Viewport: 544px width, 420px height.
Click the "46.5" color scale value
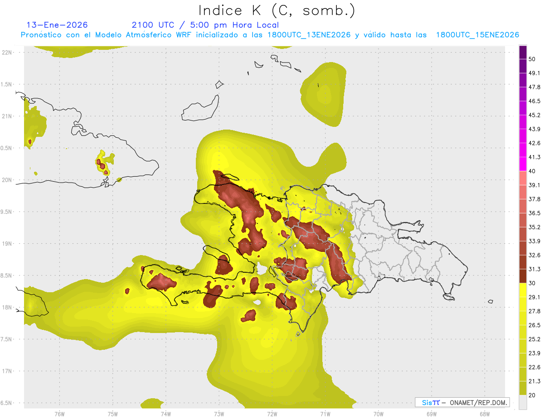tap(534, 101)
